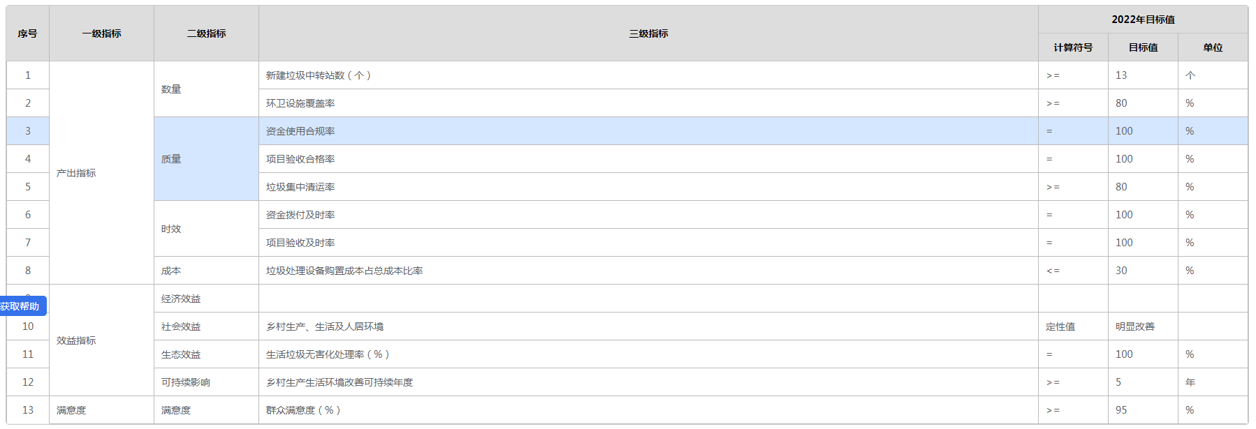Select the 环卫设施覆盖率 cell
The width and height of the screenshot is (1256, 429).
click(x=300, y=103)
